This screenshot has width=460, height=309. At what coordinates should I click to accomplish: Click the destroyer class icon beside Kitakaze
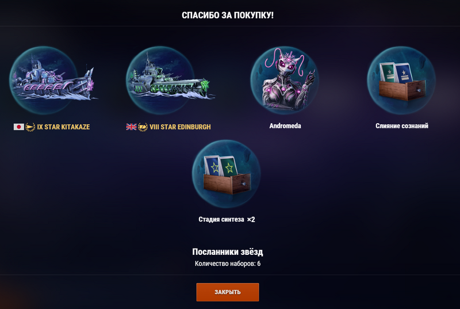click(30, 127)
